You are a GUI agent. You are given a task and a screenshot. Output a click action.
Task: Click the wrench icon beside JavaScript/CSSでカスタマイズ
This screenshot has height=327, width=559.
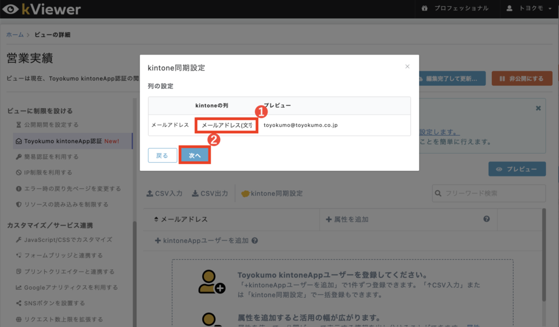tap(19, 240)
